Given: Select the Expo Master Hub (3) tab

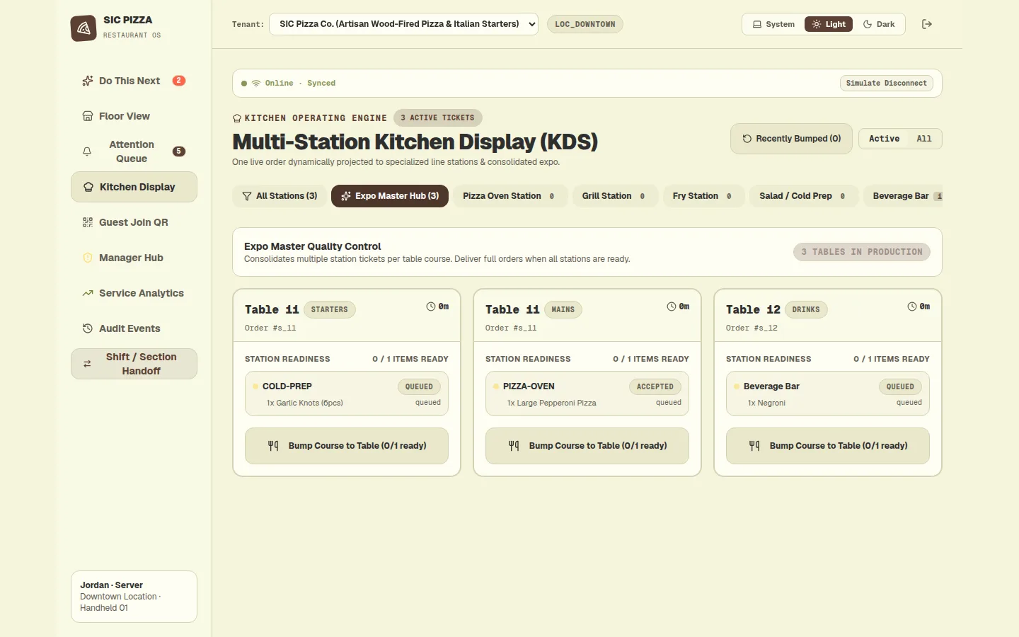Looking at the screenshot, I should [390, 196].
